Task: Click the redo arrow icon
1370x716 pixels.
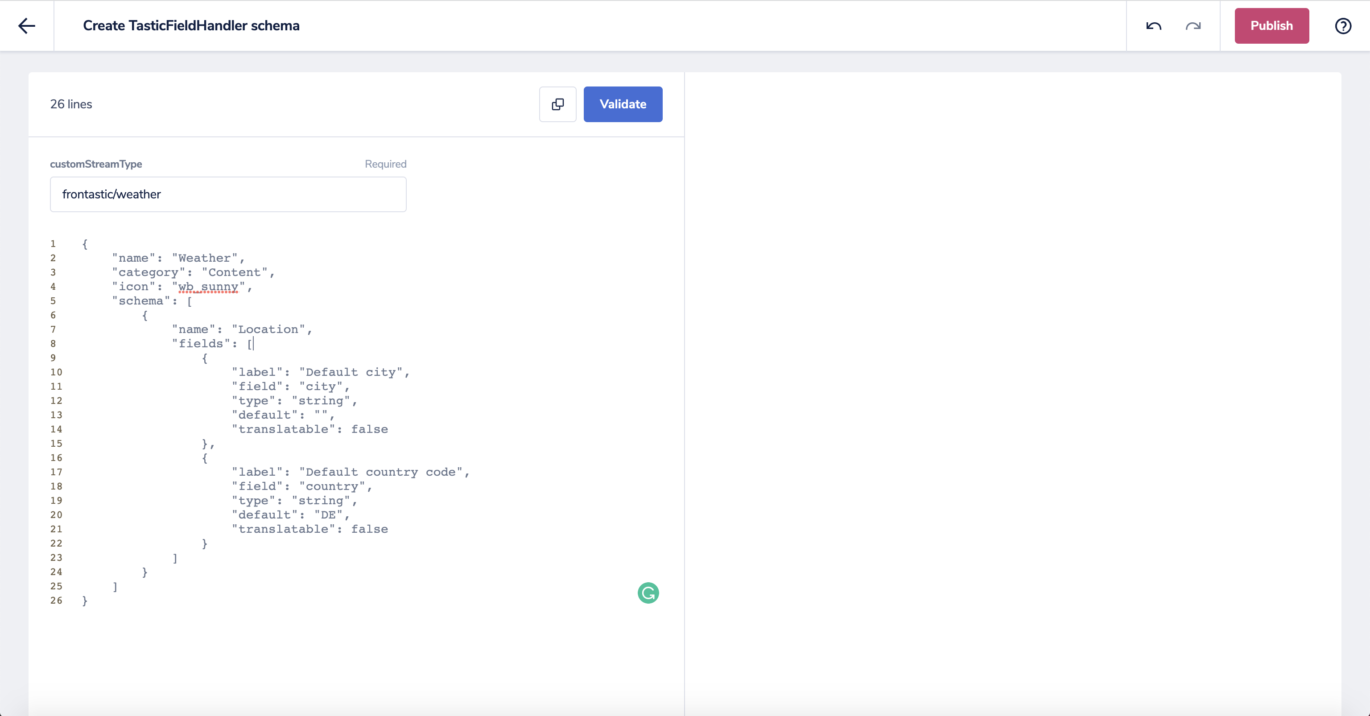Action: pos(1193,25)
